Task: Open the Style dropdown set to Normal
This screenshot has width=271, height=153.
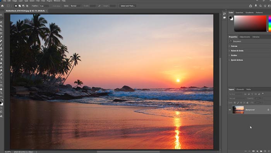Action: [76, 6]
